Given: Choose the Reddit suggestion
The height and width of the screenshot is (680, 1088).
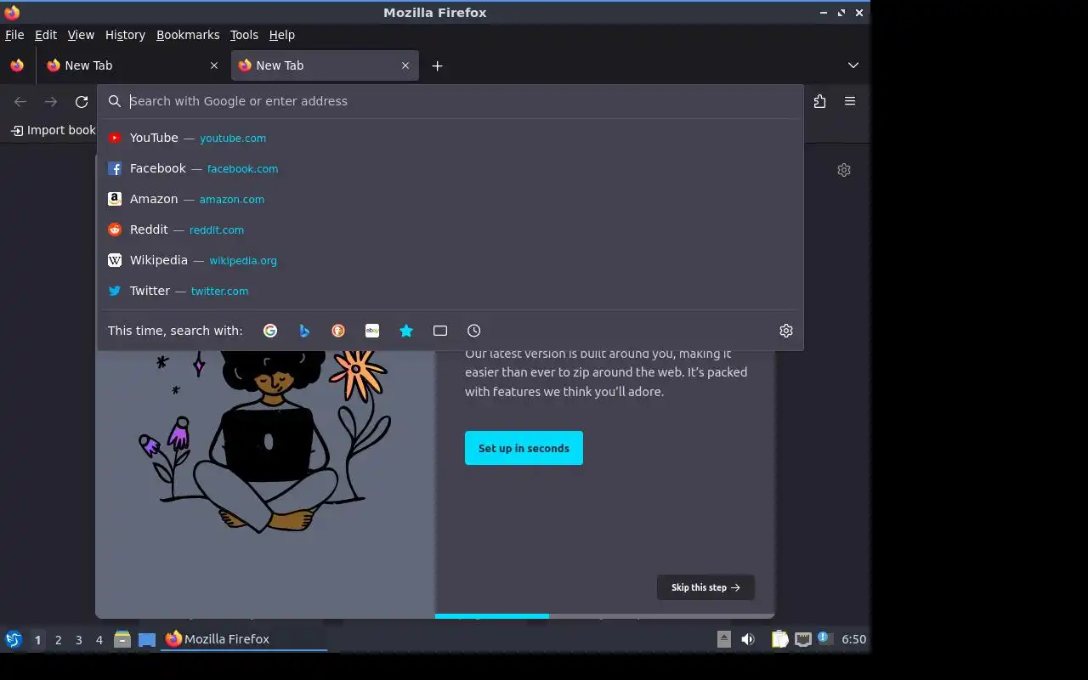Looking at the screenshot, I should point(450,229).
